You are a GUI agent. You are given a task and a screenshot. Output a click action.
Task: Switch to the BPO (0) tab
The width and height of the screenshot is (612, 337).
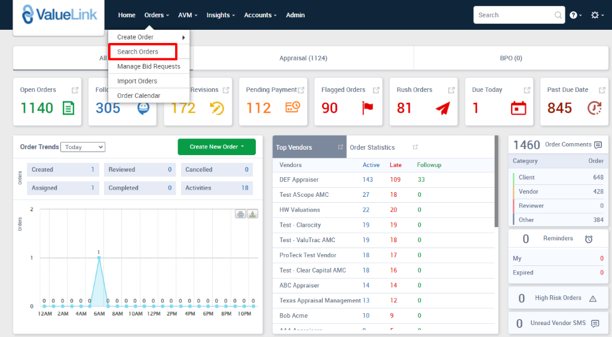[x=511, y=58]
